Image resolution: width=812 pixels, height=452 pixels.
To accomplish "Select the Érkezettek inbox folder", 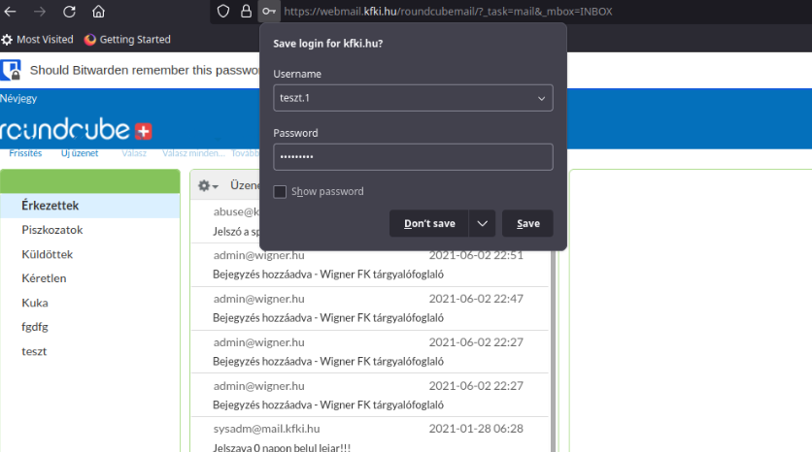I will (x=90, y=206).
